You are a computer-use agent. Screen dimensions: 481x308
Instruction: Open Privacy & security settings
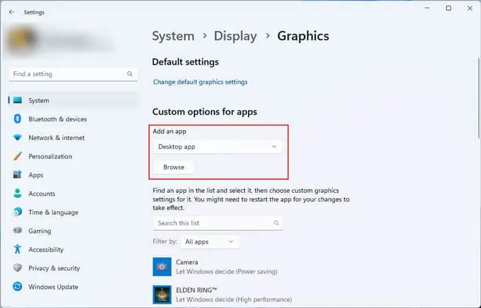pyautogui.click(x=74, y=268)
